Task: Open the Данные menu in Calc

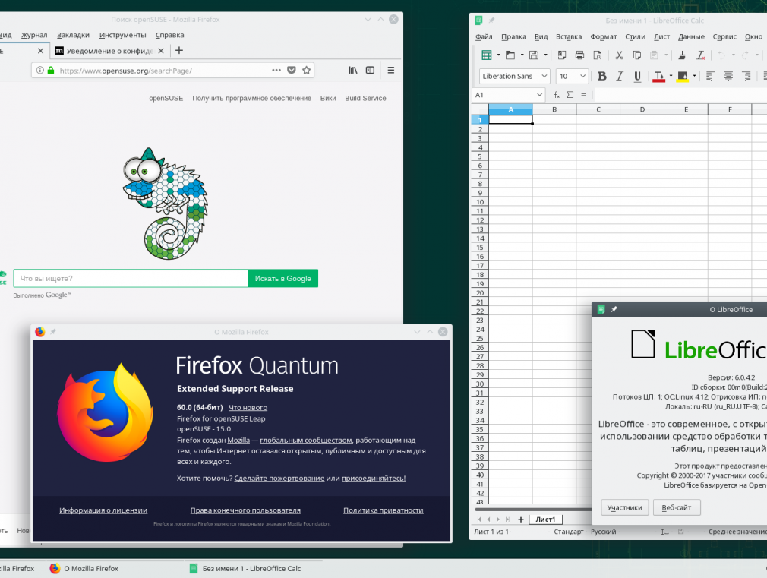Action: (691, 36)
